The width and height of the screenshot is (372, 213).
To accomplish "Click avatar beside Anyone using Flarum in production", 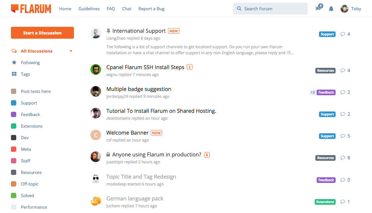I will [96, 157].
